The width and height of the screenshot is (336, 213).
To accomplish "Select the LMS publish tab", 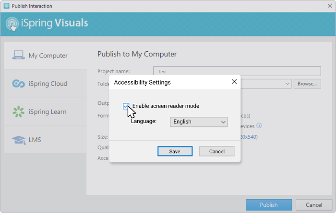I will (45, 140).
